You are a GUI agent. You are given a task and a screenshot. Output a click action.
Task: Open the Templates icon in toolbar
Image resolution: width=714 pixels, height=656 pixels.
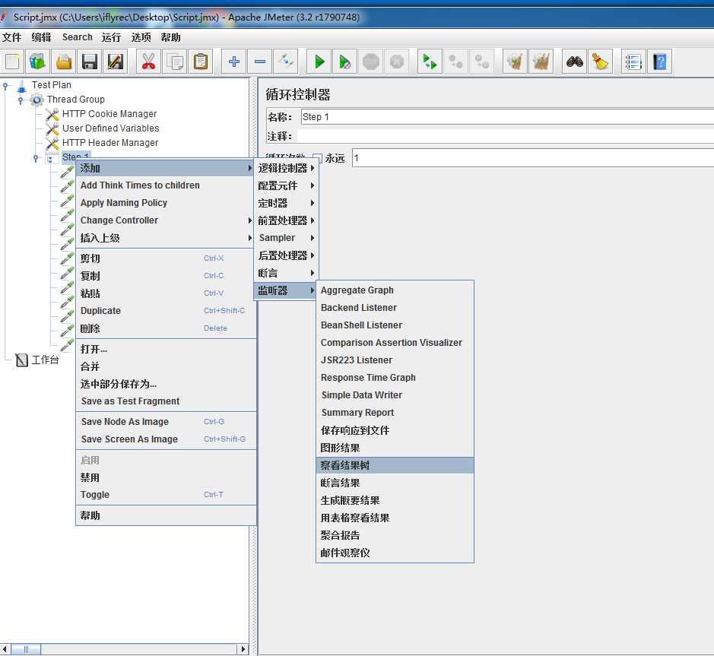(x=38, y=62)
